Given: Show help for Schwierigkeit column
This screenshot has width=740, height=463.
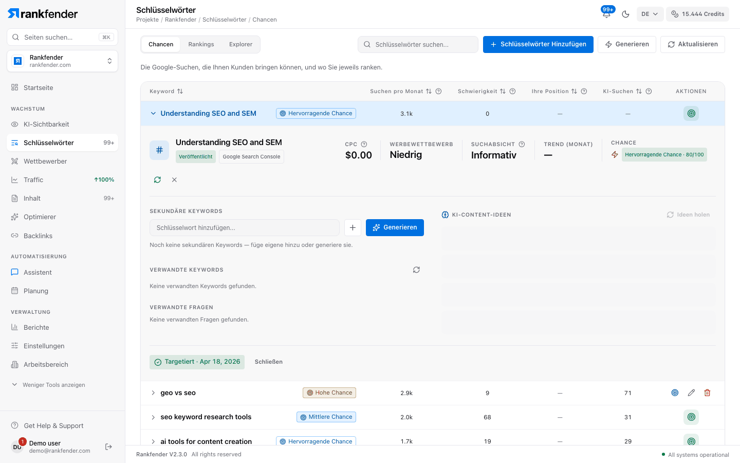Looking at the screenshot, I should [x=512, y=92].
